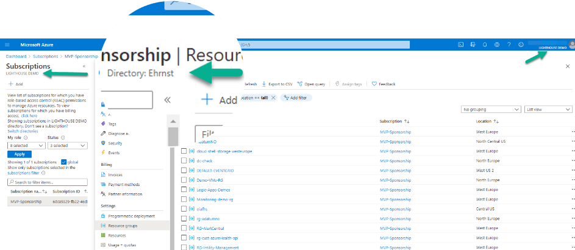Image resolution: width=575 pixels, height=250 pixels.
Task: Open the Help question mark icon
Action: [x=509, y=45]
